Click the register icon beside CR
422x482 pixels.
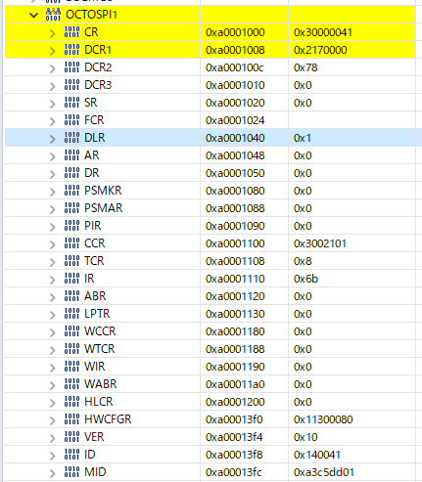point(71,32)
